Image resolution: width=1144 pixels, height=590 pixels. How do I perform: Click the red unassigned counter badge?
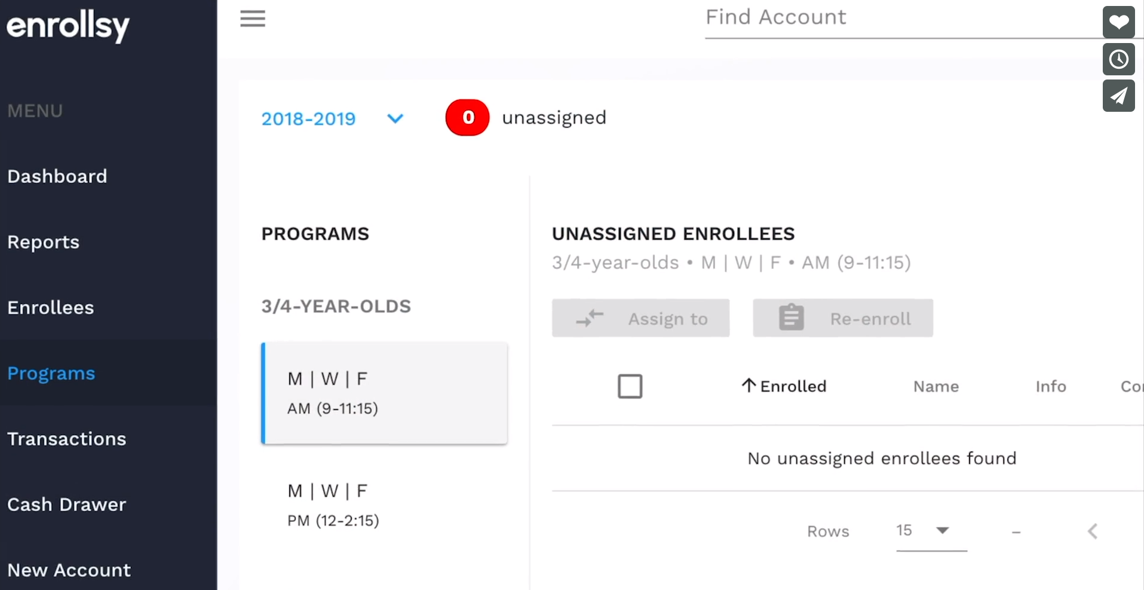coord(467,117)
